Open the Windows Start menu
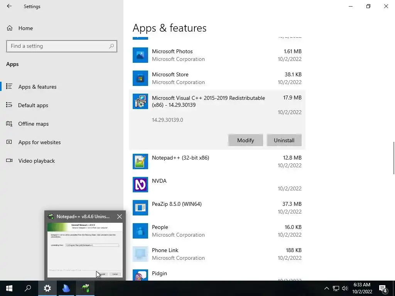The image size is (395, 296). [x=9, y=288]
